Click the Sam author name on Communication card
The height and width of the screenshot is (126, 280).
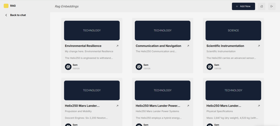[146, 65]
